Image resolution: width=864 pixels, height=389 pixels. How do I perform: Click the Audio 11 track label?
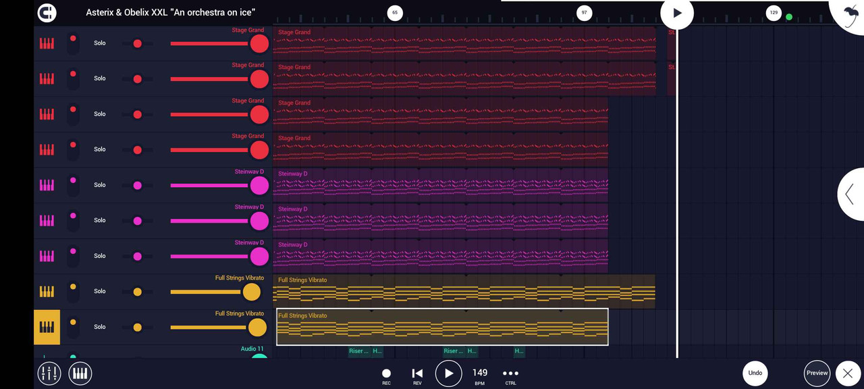252,349
